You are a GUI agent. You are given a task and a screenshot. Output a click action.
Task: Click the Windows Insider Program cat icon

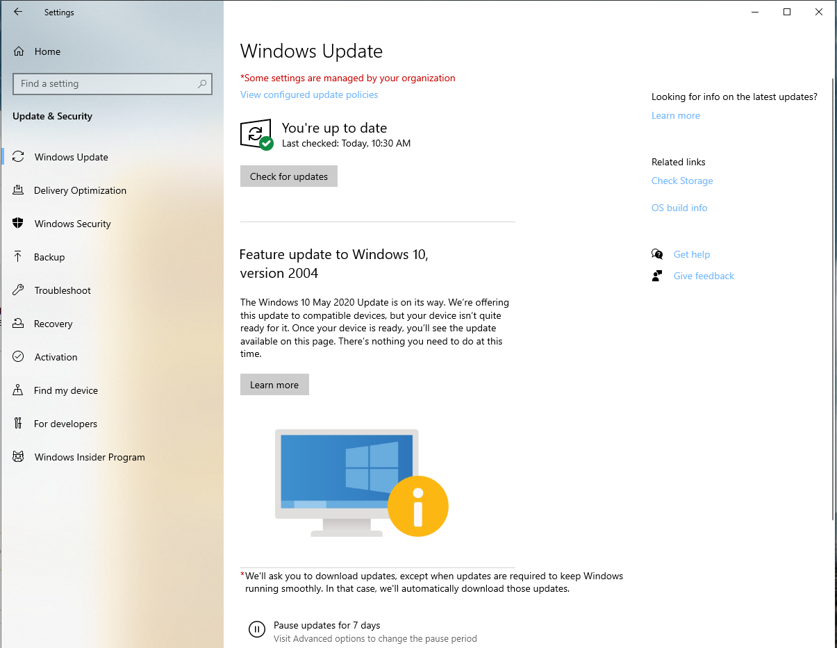coord(19,457)
